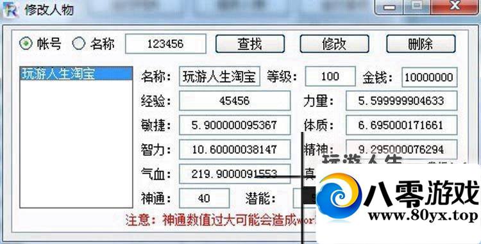Click the 神通: label
The image size is (481, 244).
click(156, 199)
